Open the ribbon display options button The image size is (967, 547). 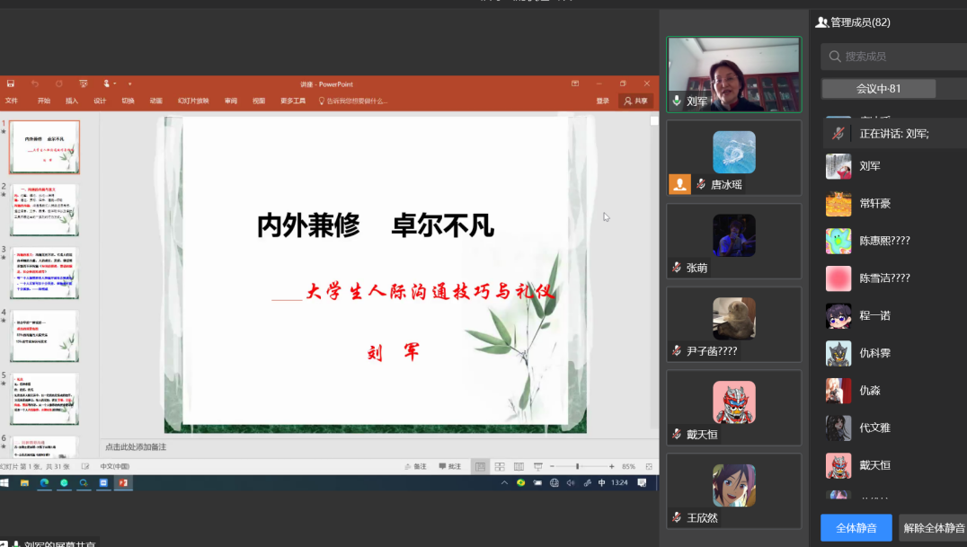click(575, 84)
